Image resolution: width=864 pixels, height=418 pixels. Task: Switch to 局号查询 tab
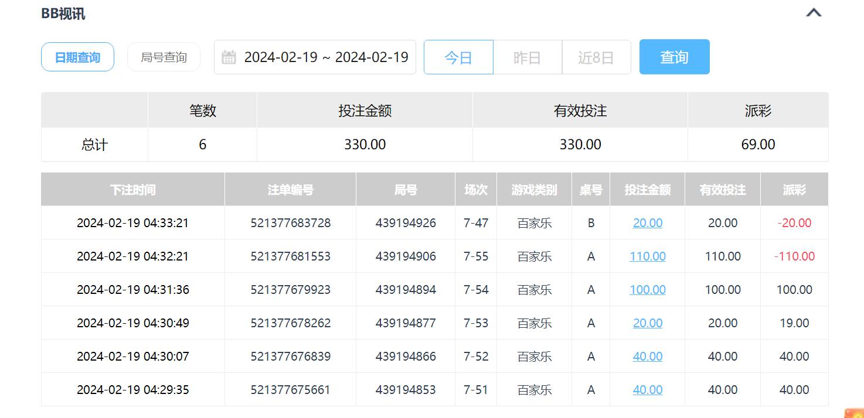(164, 57)
